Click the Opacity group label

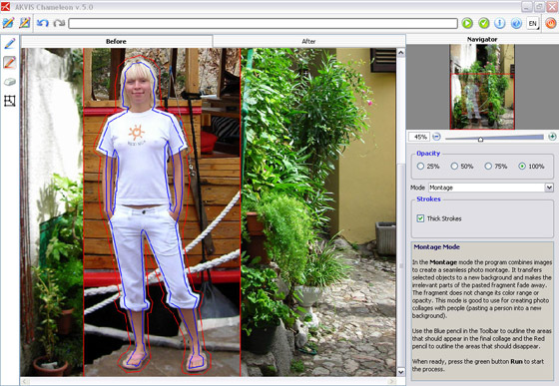[x=428, y=154]
